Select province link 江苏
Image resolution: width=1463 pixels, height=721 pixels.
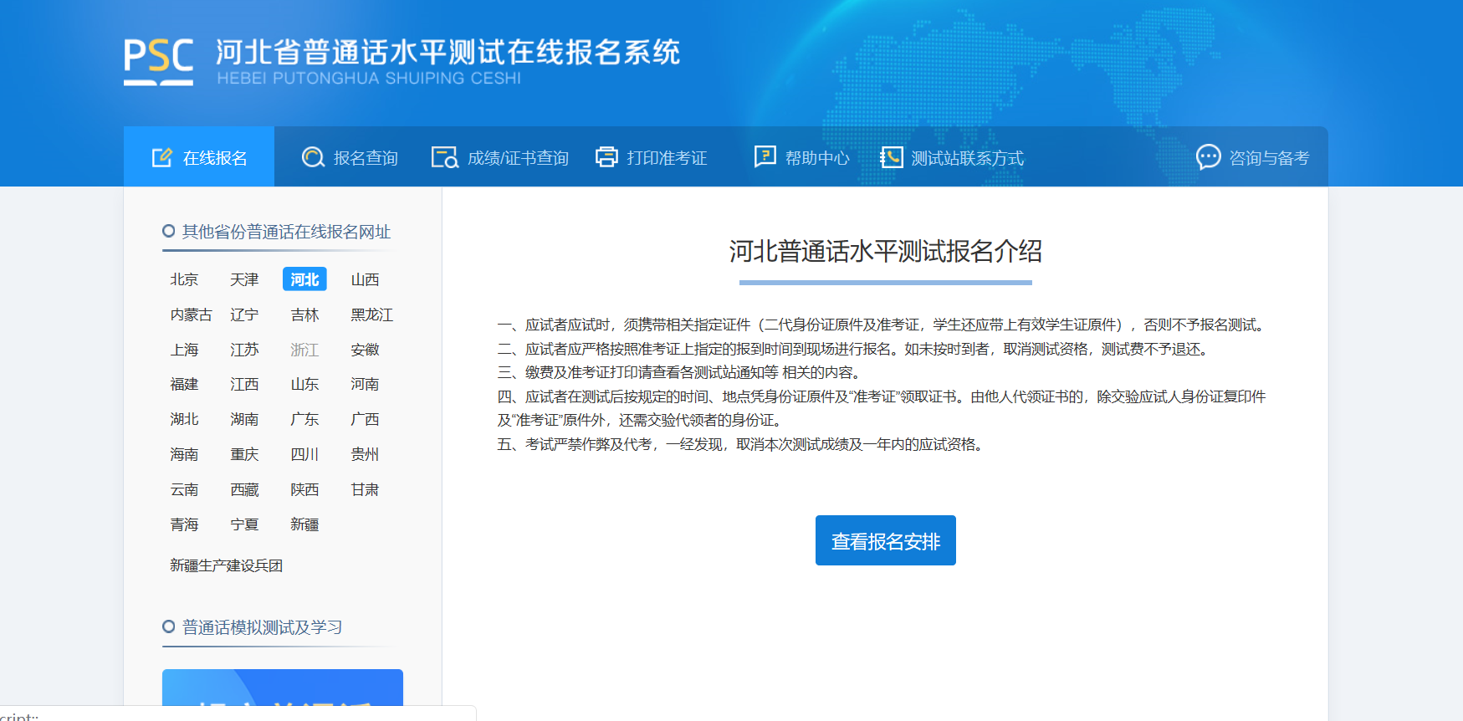(244, 350)
